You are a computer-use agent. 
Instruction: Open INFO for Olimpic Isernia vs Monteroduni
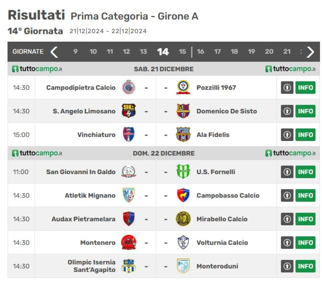tap(305, 266)
